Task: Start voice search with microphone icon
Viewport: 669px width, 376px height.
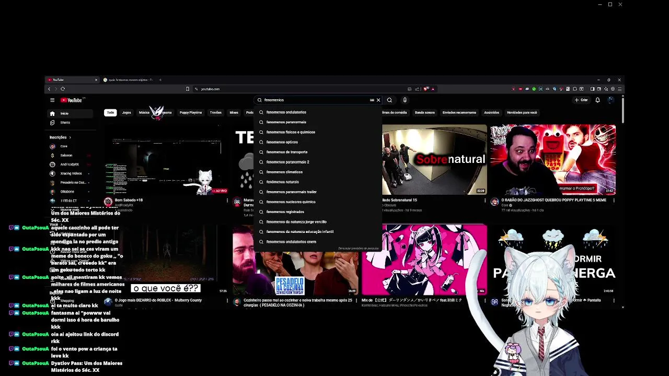Action: pyautogui.click(x=405, y=100)
